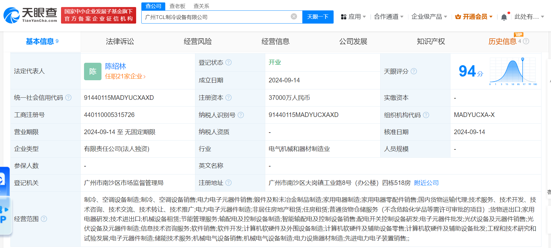The height and width of the screenshot is (248, 551).
Task: Click the 陈 avatar badge
Action: point(93,71)
